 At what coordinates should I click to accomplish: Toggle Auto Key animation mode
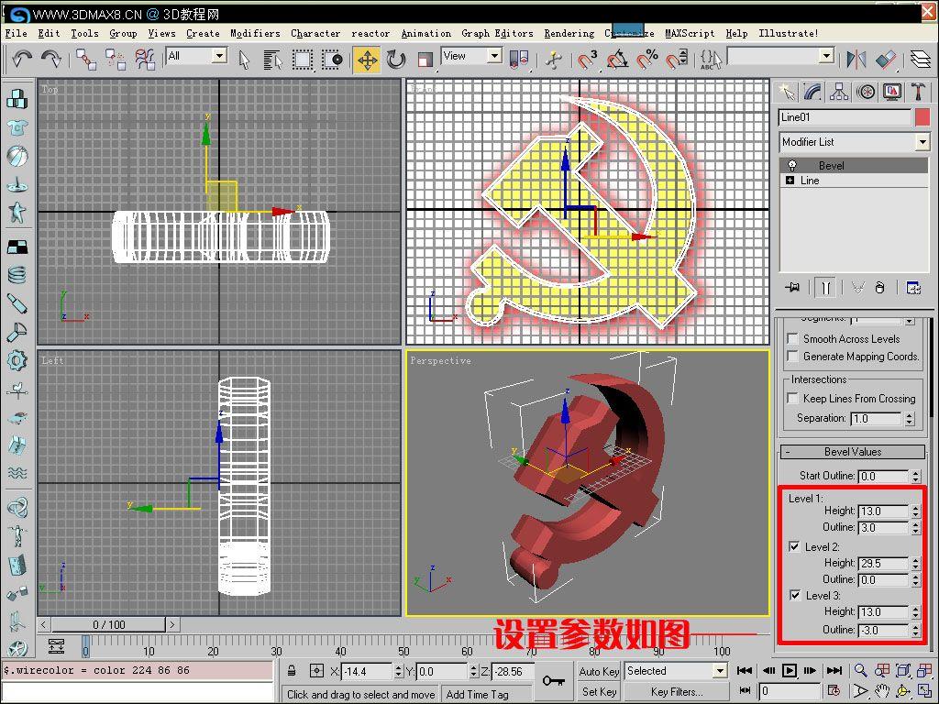tap(599, 672)
